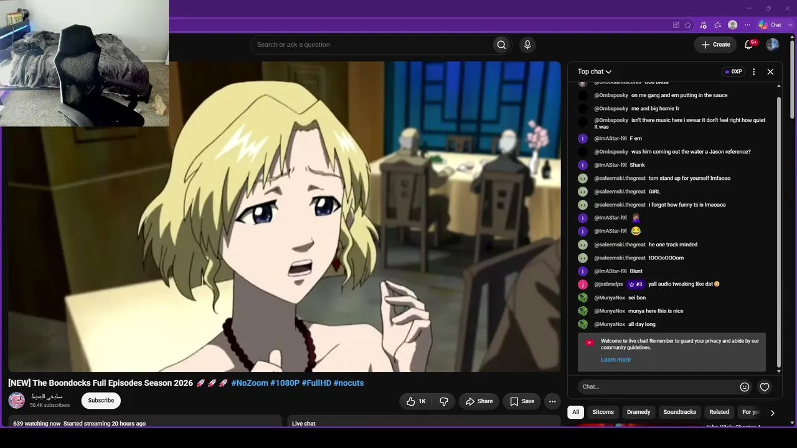
Task: Select the Related filter chip
Action: point(719,412)
